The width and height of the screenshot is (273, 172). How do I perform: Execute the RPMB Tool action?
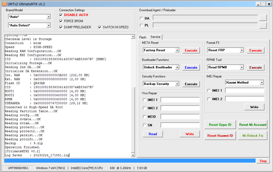click(x=256, y=68)
